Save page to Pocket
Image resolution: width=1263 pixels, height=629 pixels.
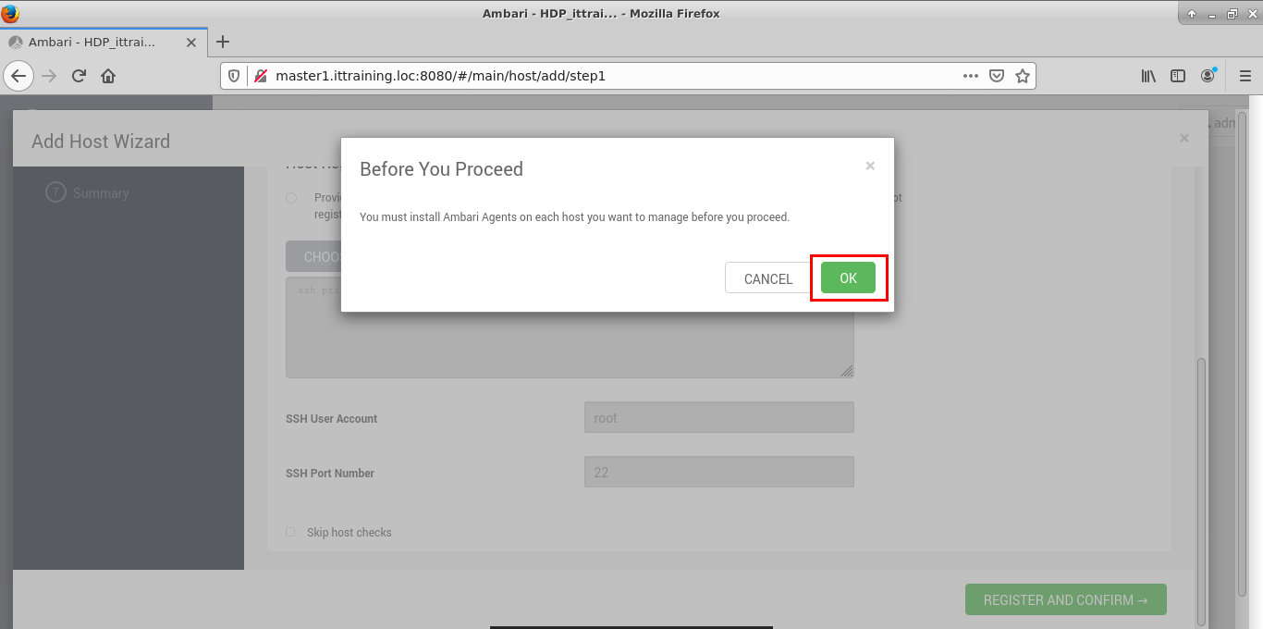pos(997,76)
